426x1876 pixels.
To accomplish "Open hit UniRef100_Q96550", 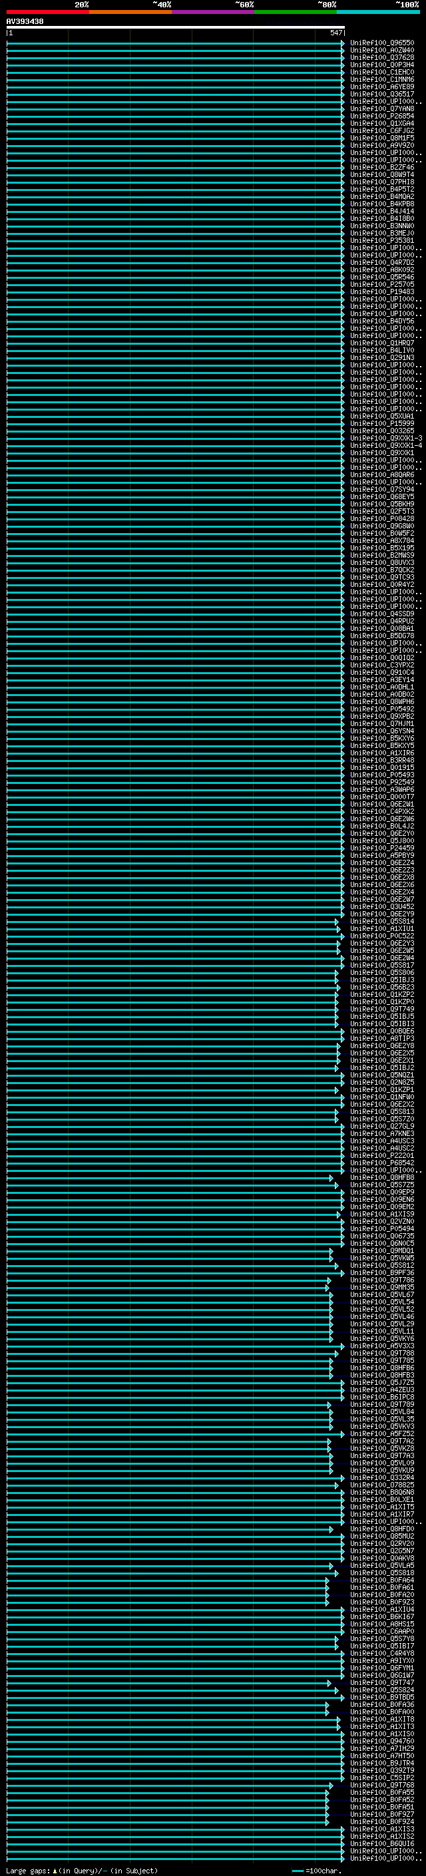I will 381,43.
